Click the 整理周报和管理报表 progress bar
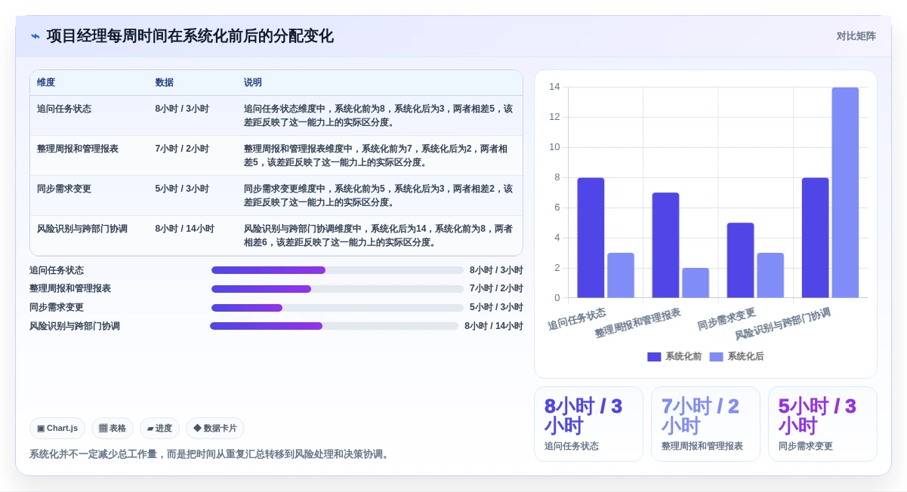 point(338,289)
